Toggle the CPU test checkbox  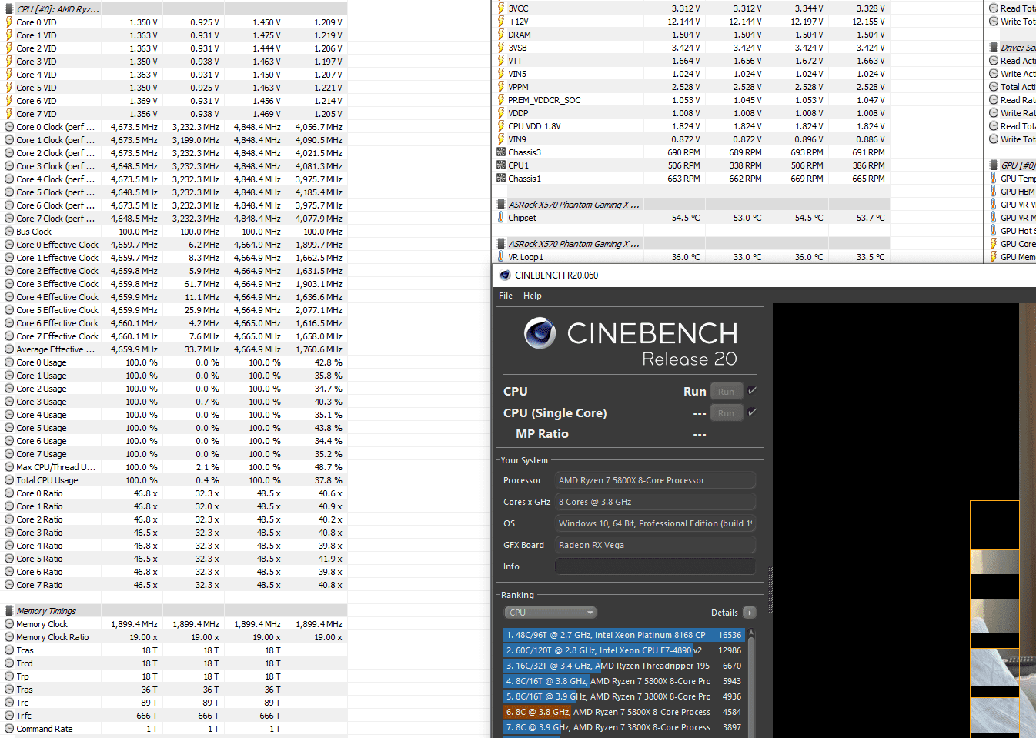(752, 391)
